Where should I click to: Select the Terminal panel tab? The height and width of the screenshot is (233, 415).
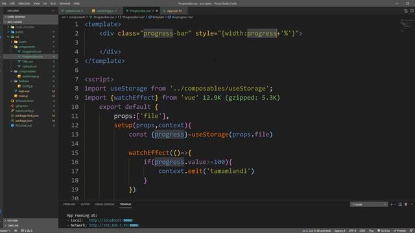tap(125, 205)
